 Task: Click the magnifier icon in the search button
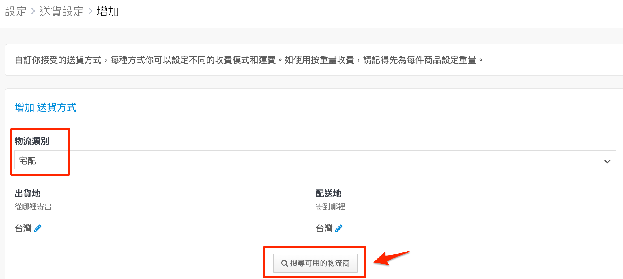coord(284,263)
